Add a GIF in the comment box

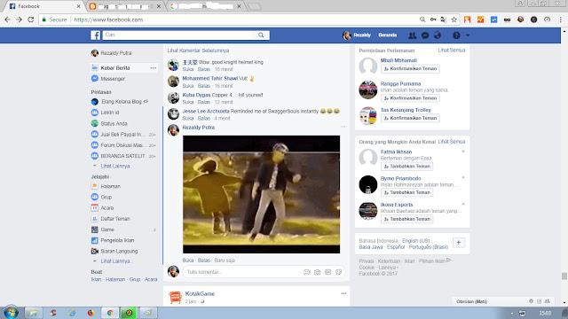point(327,272)
